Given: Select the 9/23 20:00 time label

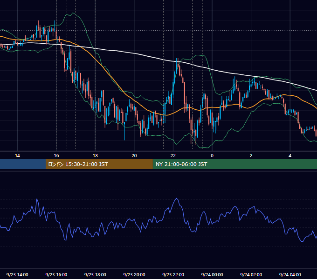Looking at the screenshot, I should [134, 274].
